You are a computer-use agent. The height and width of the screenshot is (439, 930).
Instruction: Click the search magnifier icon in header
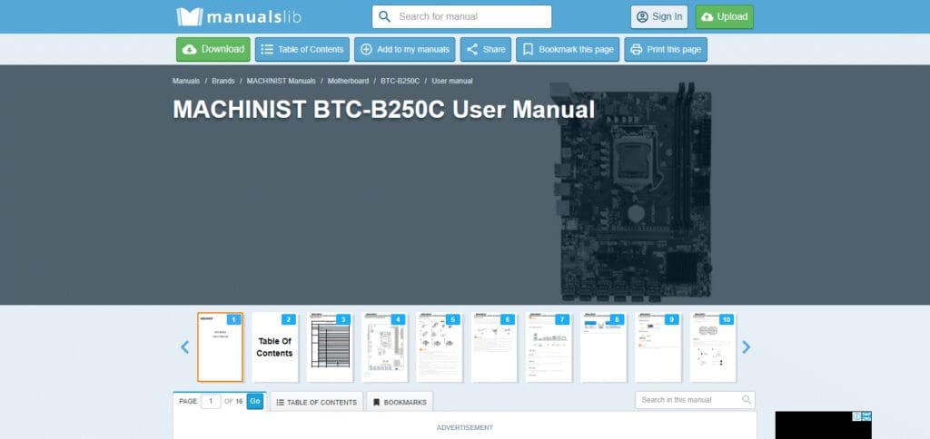pyautogui.click(x=384, y=16)
